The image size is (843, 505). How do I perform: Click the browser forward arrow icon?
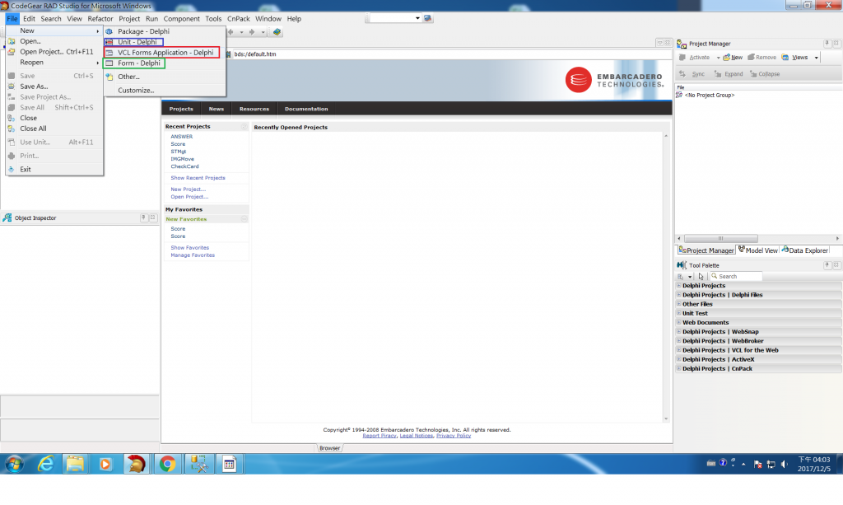click(252, 32)
